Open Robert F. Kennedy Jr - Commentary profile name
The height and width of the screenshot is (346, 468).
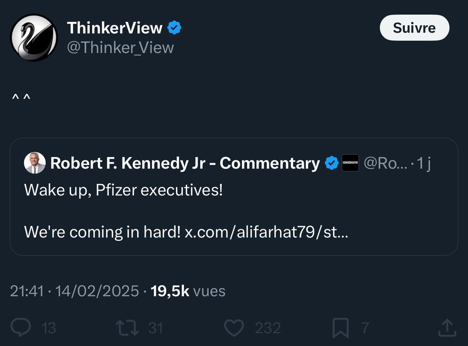[185, 163]
